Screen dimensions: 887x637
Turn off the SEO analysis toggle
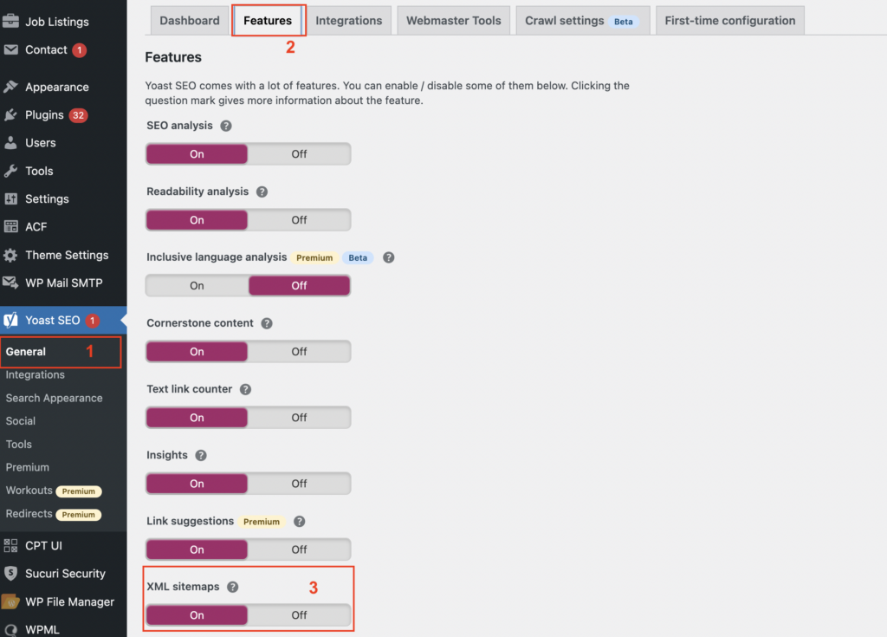coord(299,154)
